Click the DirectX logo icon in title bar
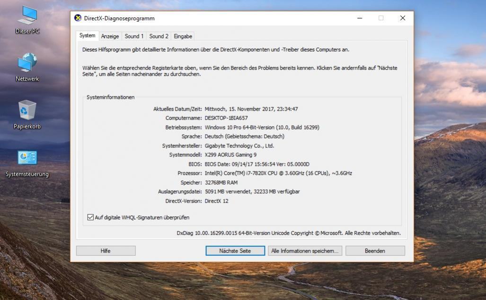The width and height of the screenshot is (486, 300). click(78, 18)
